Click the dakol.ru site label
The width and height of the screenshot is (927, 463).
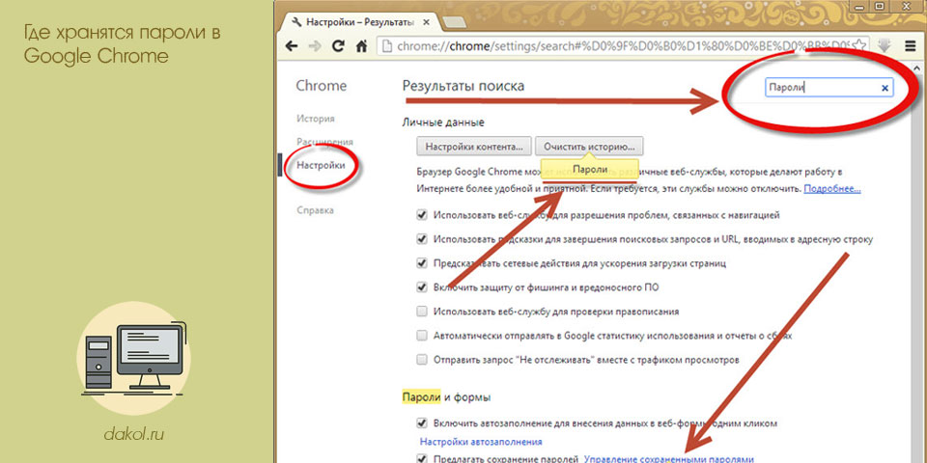pyautogui.click(x=133, y=435)
